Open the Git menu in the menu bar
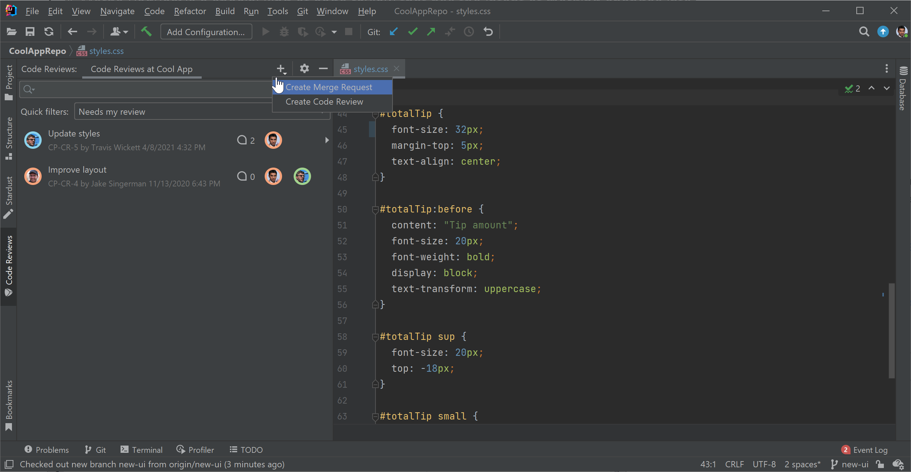911x472 pixels. click(302, 11)
